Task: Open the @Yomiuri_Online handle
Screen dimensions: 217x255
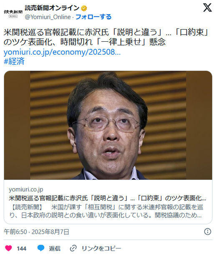Action: click(48, 17)
